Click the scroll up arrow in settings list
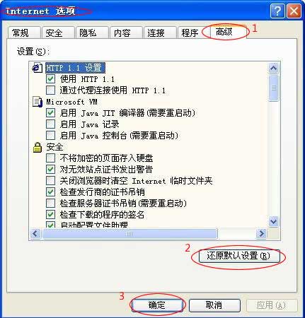 tap(273, 69)
